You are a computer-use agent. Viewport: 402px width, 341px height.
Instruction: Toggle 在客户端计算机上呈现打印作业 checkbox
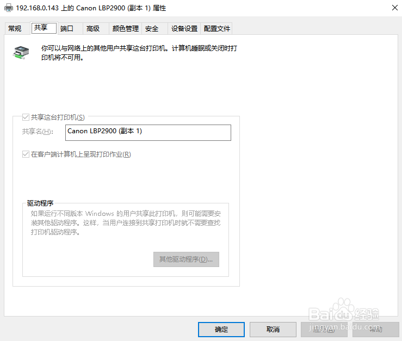26,154
